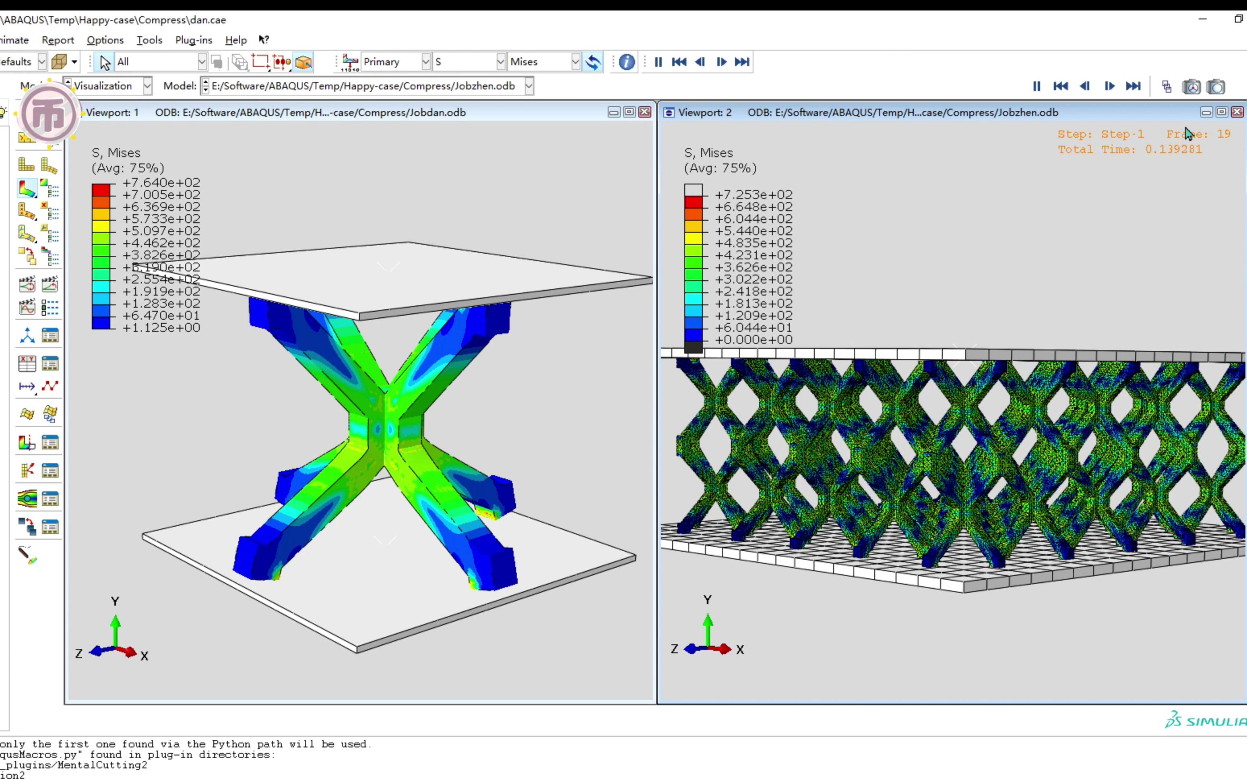Expand the Primary field output dropdown
The height and width of the screenshot is (780, 1247).
pyautogui.click(x=425, y=62)
